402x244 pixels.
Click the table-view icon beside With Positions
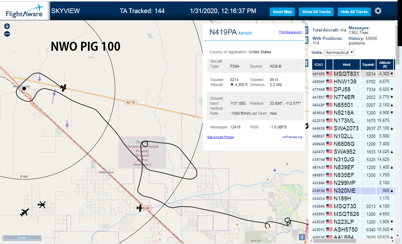306,41
